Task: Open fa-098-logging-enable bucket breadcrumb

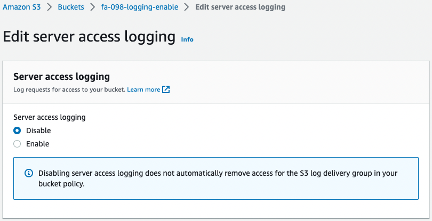Action: pyautogui.click(x=139, y=7)
